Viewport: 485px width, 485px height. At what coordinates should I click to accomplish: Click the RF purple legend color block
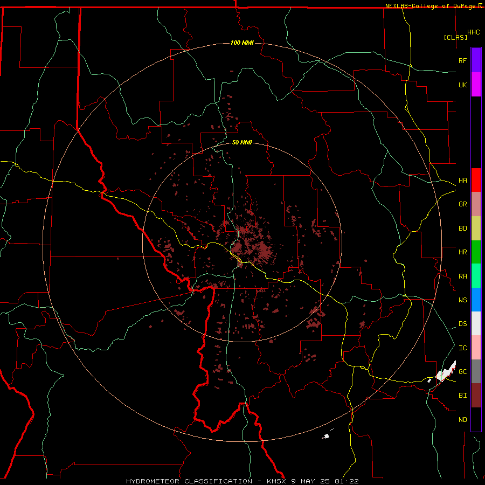tap(476, 60)
